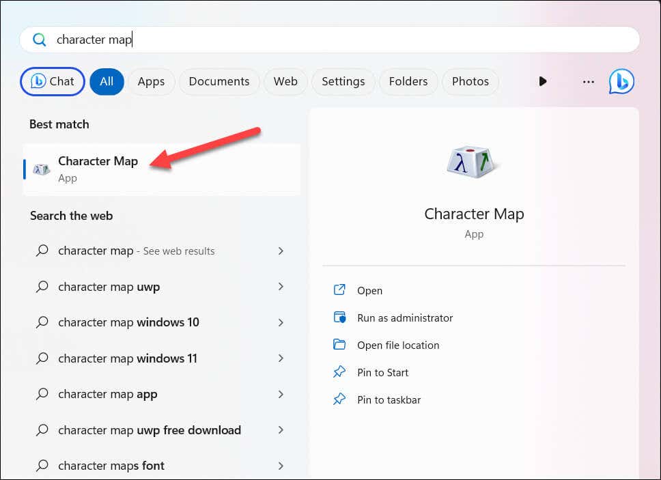661x480 pixels.
Task: Choose Open file location
Action: coord(398,345)
